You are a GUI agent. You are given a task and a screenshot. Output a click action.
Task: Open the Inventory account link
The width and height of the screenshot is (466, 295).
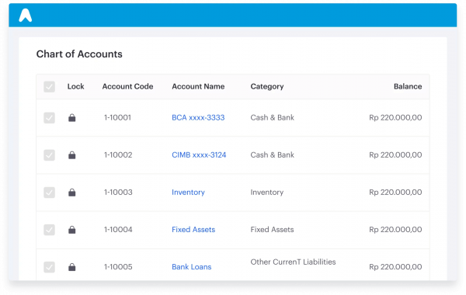pyautogui.click(x=188, y=193)
